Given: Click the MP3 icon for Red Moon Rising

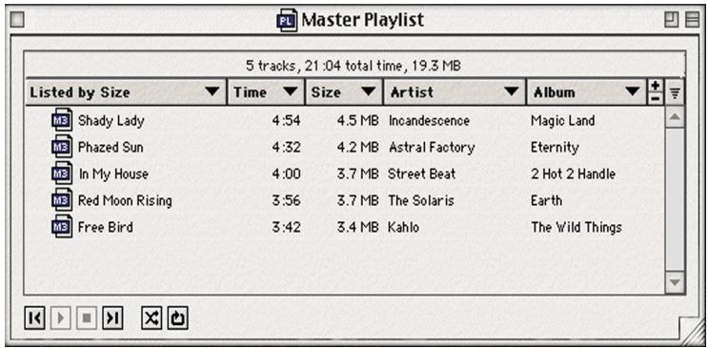Looking at the screenshot, I should [x=62, y=200].
